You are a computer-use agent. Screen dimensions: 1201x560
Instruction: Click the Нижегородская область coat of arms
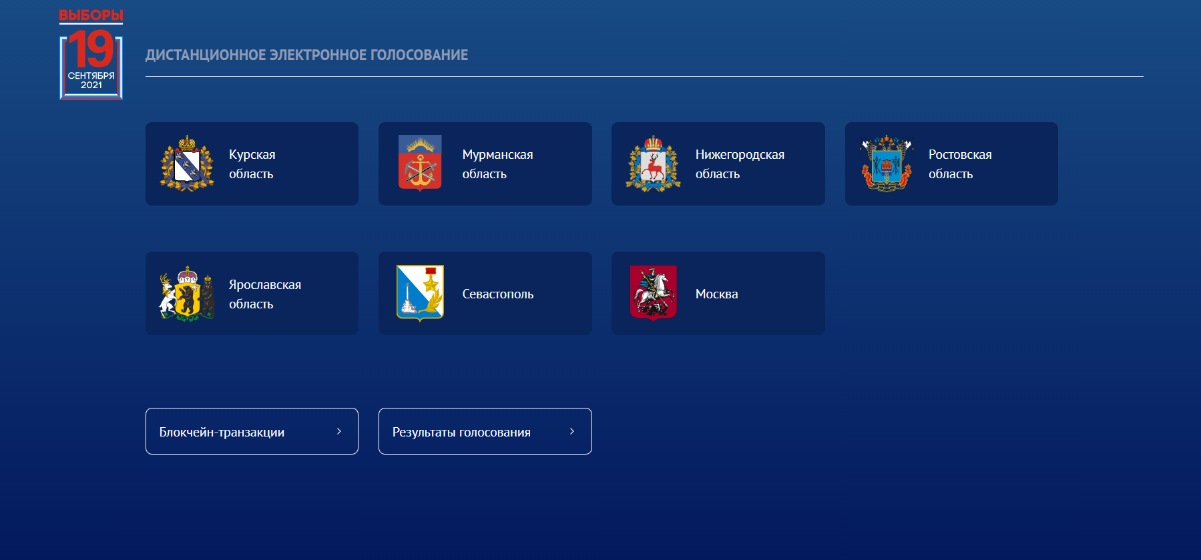click(x=653, y=164)
